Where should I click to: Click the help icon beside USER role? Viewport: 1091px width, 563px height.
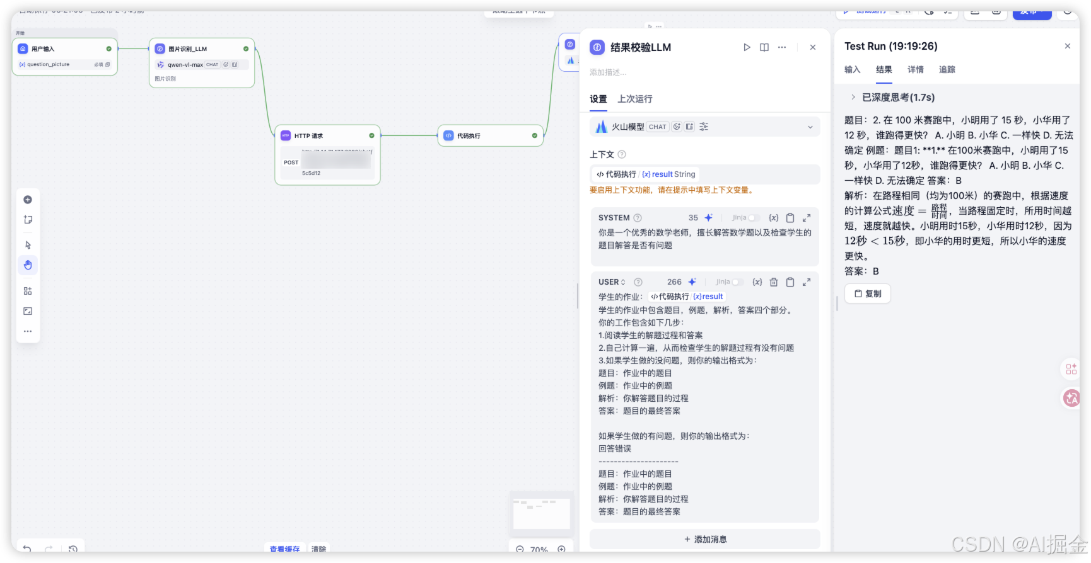pyautogui.click(x=638, y=282)
